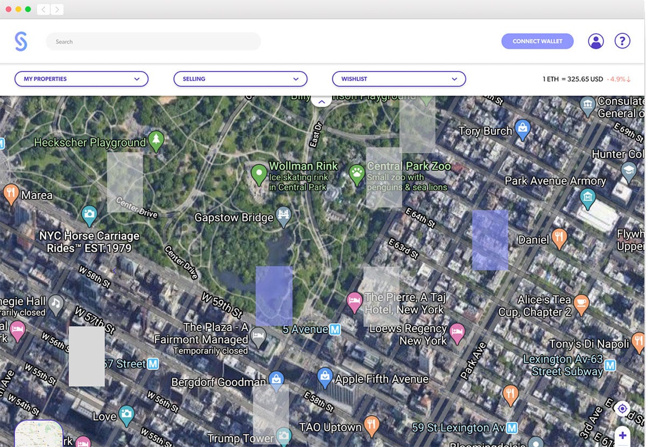The height and width of the screenshot is (447, 646).
Task: Click the 57 Street subway M icon
Action: click(153, 364)
